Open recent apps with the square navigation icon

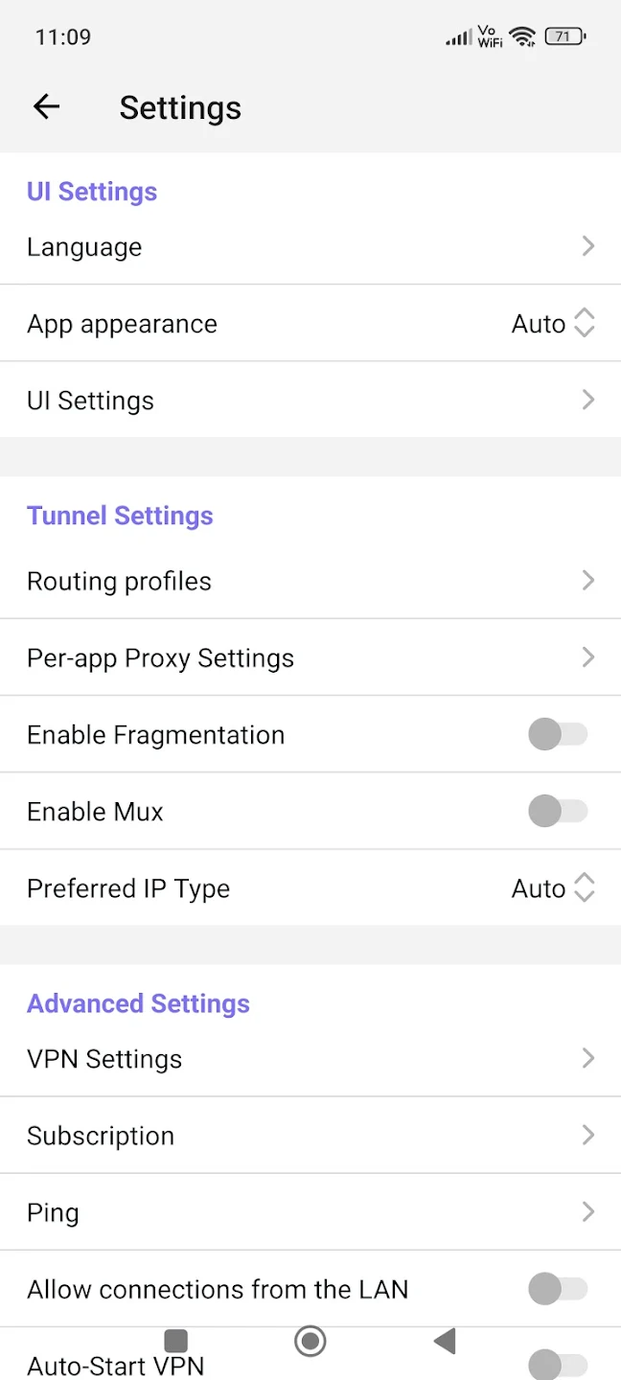[x=176, y=1341]
